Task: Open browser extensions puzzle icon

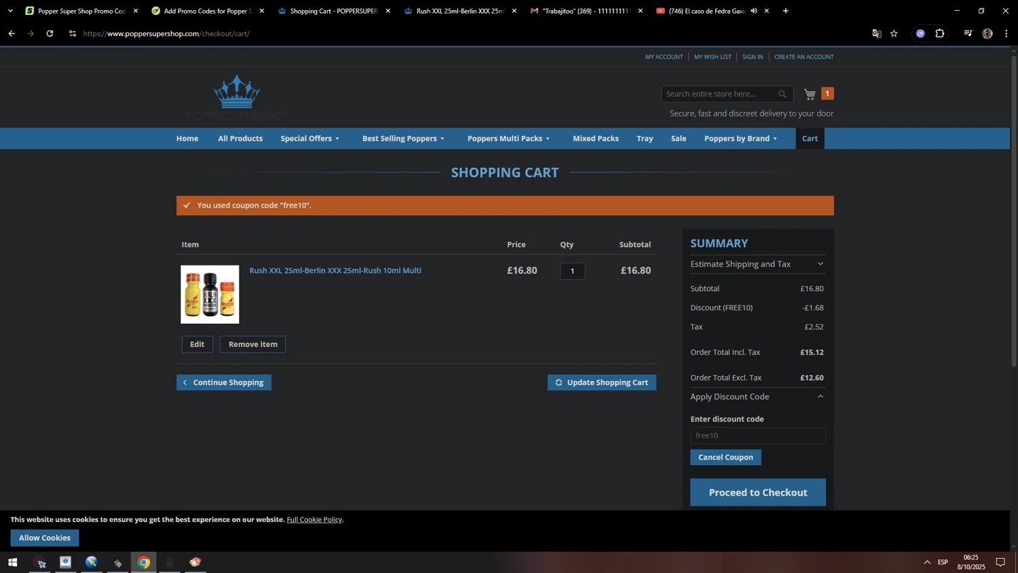Action: coord(940,33)
